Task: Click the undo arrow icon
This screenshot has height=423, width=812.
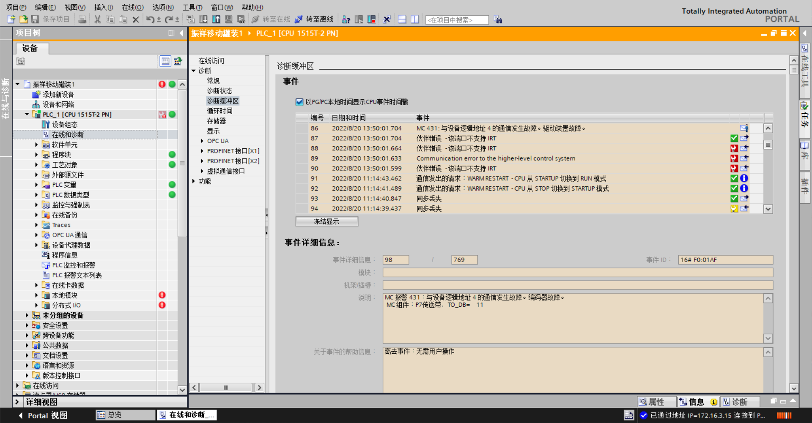Action: click(150, 19)
